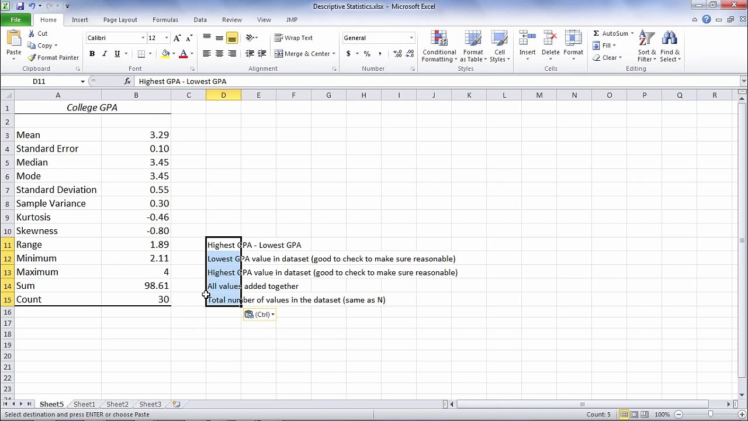Increase font size with Grow Font icon
748x421 pixels.
[178, 38]
